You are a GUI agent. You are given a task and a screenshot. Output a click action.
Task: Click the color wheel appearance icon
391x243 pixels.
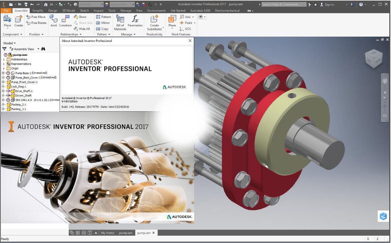point(106,4)
